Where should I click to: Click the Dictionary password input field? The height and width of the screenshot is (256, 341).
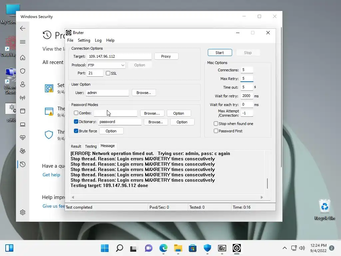coord(120,122)
